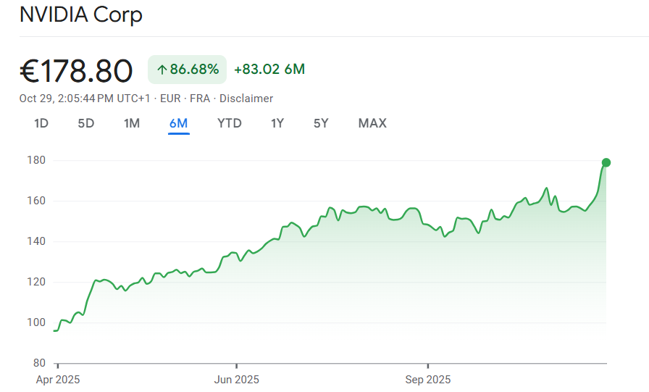Click the green up-arrow percentage badge
Image resolution: width=649 pixels, height=392 pixels.
coord(188,70)
